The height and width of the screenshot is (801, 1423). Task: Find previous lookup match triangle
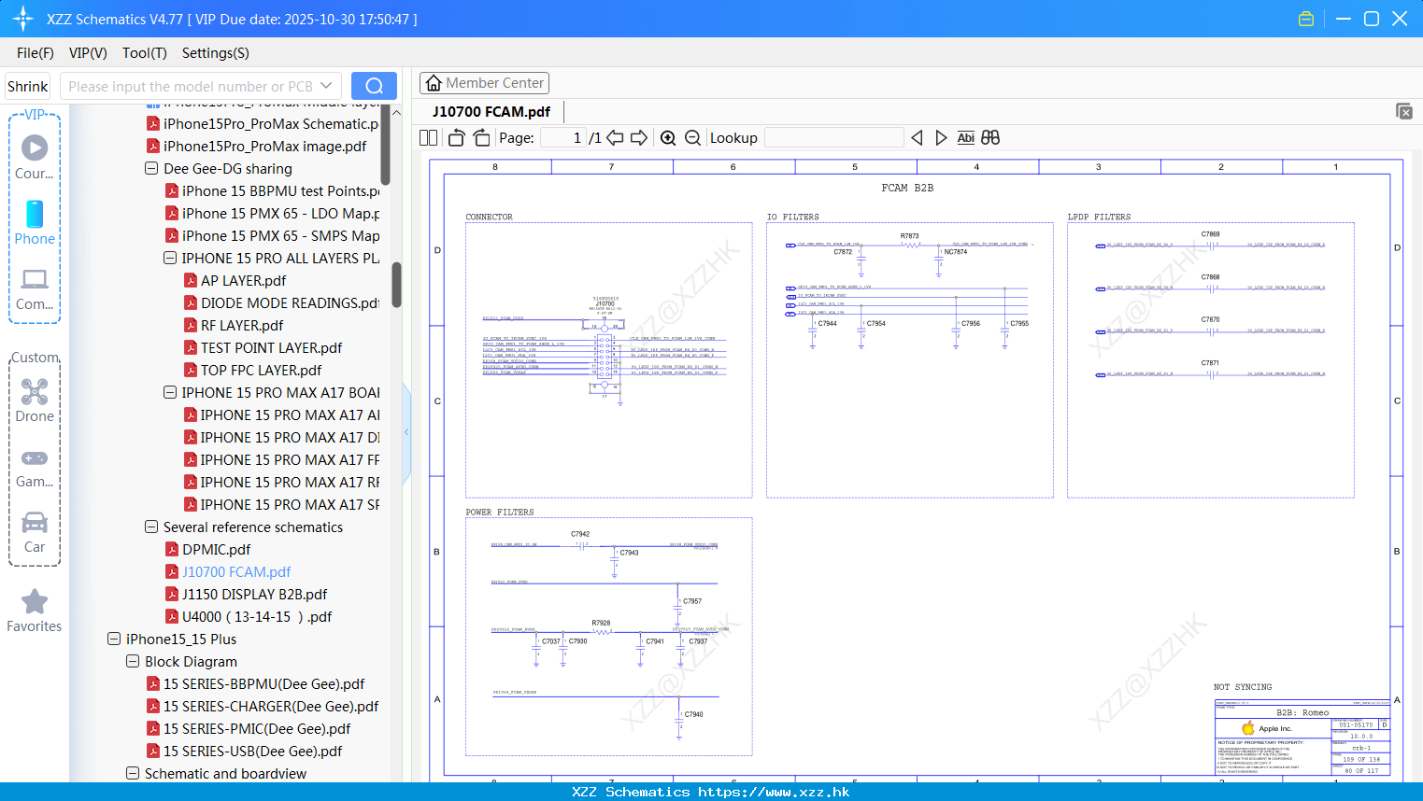click(917, 137)
